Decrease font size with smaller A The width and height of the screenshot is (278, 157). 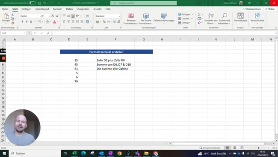coord(57,16)
